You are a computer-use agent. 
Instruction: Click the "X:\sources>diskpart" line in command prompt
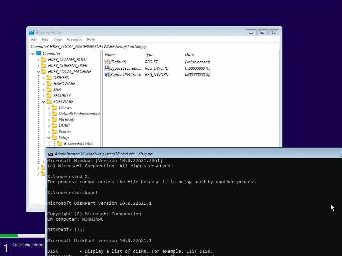(72, 193)
